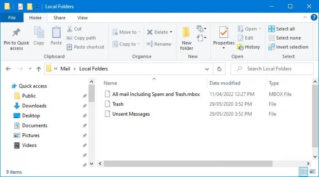Unpin the Downloads folder pin icon
Viewport: 319px width, 177px height.
click(x=85, y=106)
